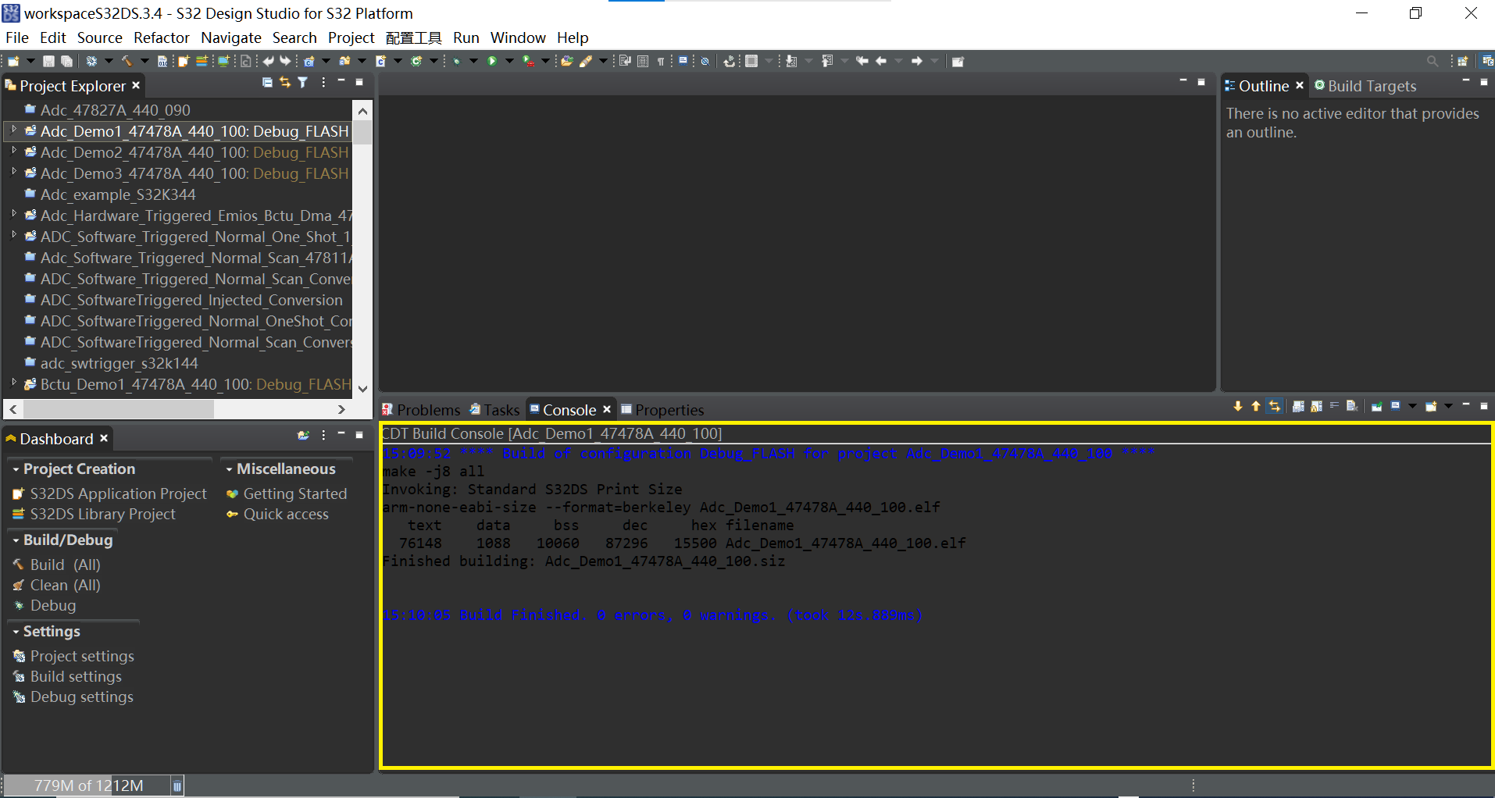Collapse the Build/Debug dashboard section
The height and width of the screenshot is (798, 1495).
coord(16,540)
